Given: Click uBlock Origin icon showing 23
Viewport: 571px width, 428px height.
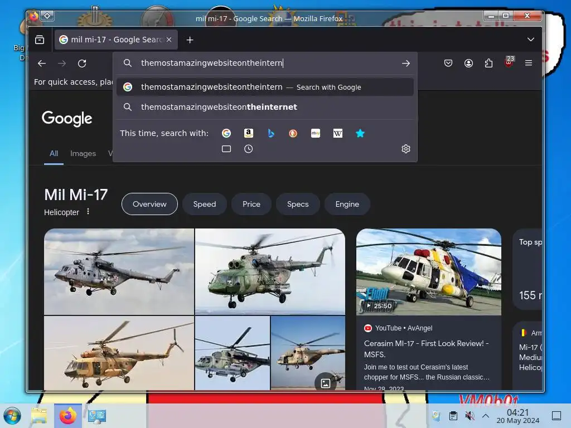Looking at the screenshot, I should [x=509, y=62].
